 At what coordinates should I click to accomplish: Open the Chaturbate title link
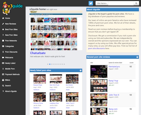(x=38, y=53)
